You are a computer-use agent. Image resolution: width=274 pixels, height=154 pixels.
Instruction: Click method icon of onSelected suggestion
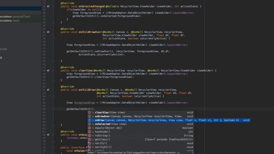tap(89, 124)
